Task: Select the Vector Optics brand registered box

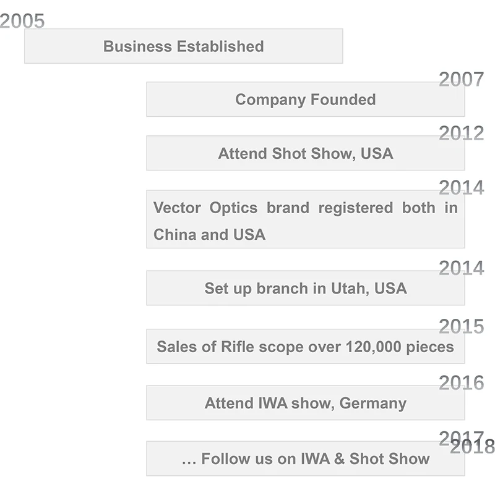Action: [305, 220]
